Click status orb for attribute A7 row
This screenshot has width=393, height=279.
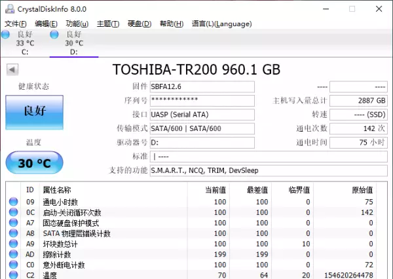tap(14, 223)
